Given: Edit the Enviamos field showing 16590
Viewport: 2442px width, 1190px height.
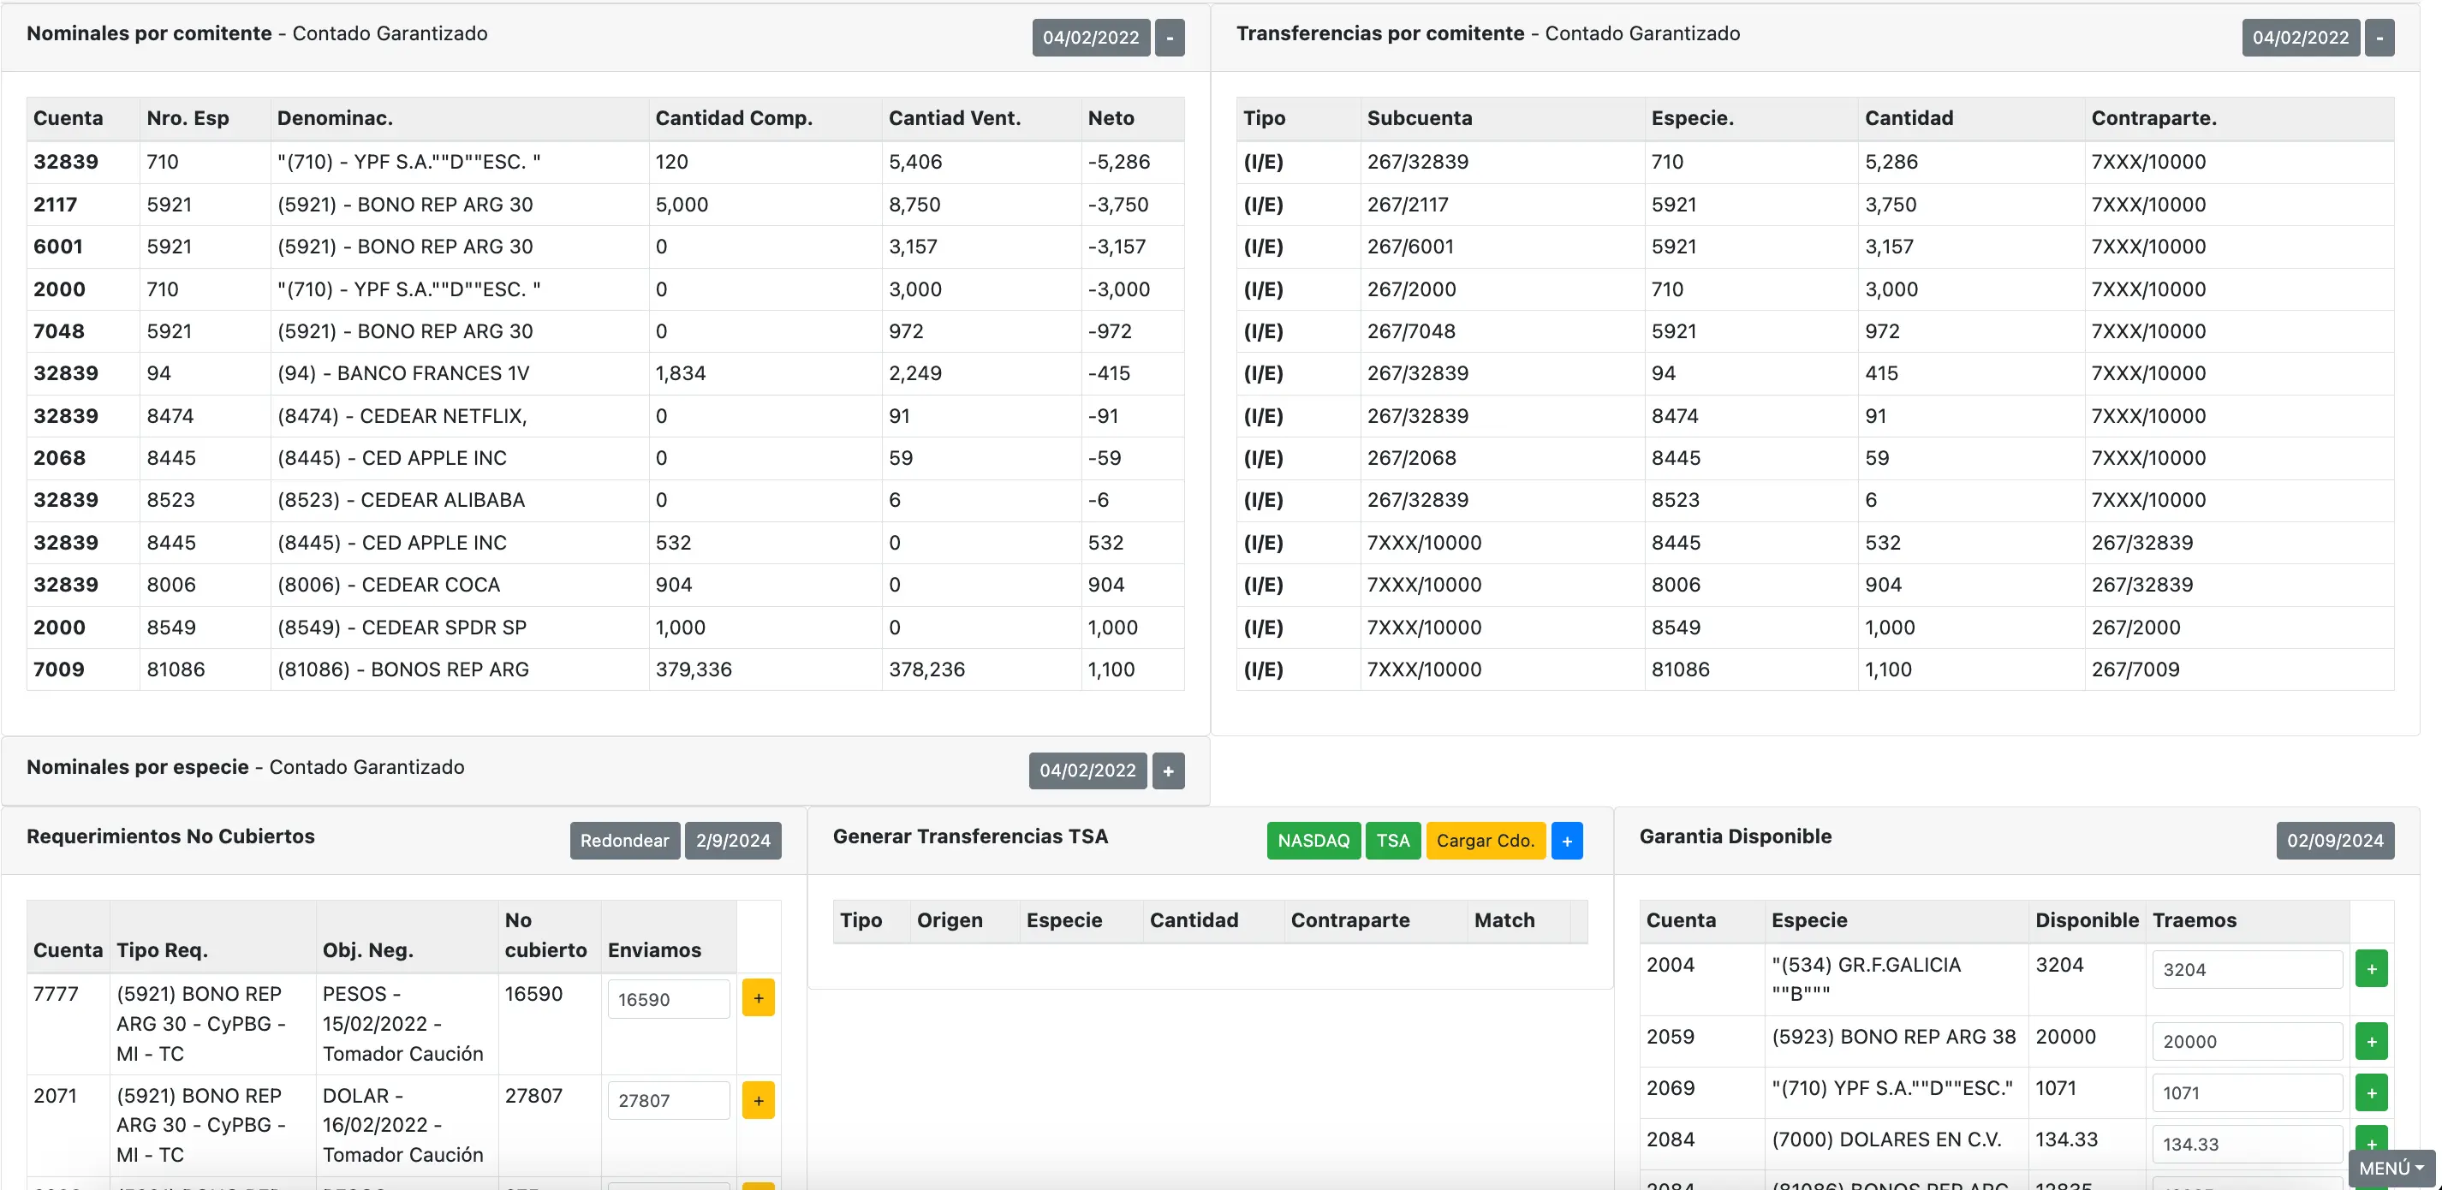Looking at the screenshot, I should 667,999.
